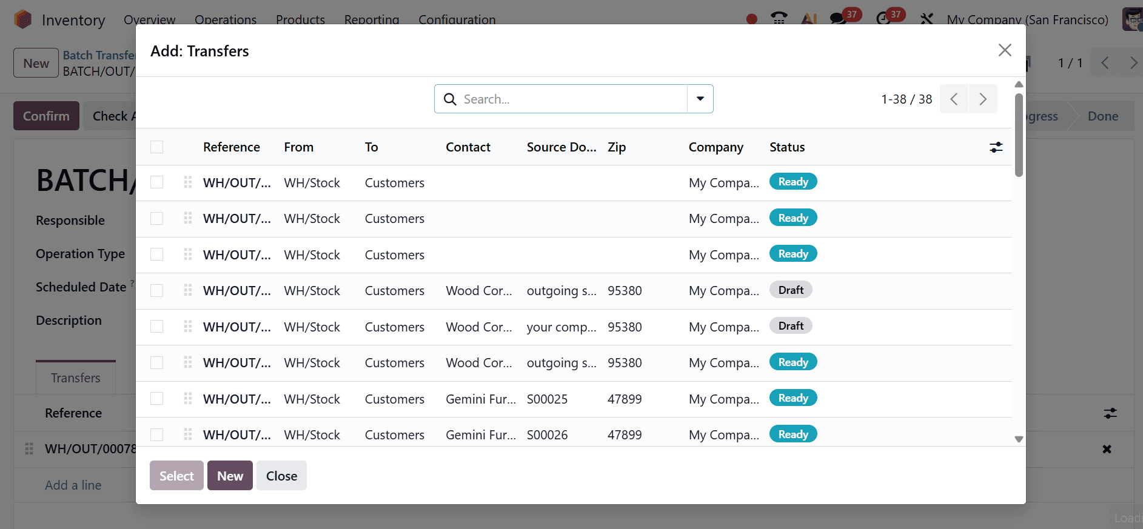Click the Close button in dialog footer
This screenshot has width=1143, height=529.
point(281,476)
